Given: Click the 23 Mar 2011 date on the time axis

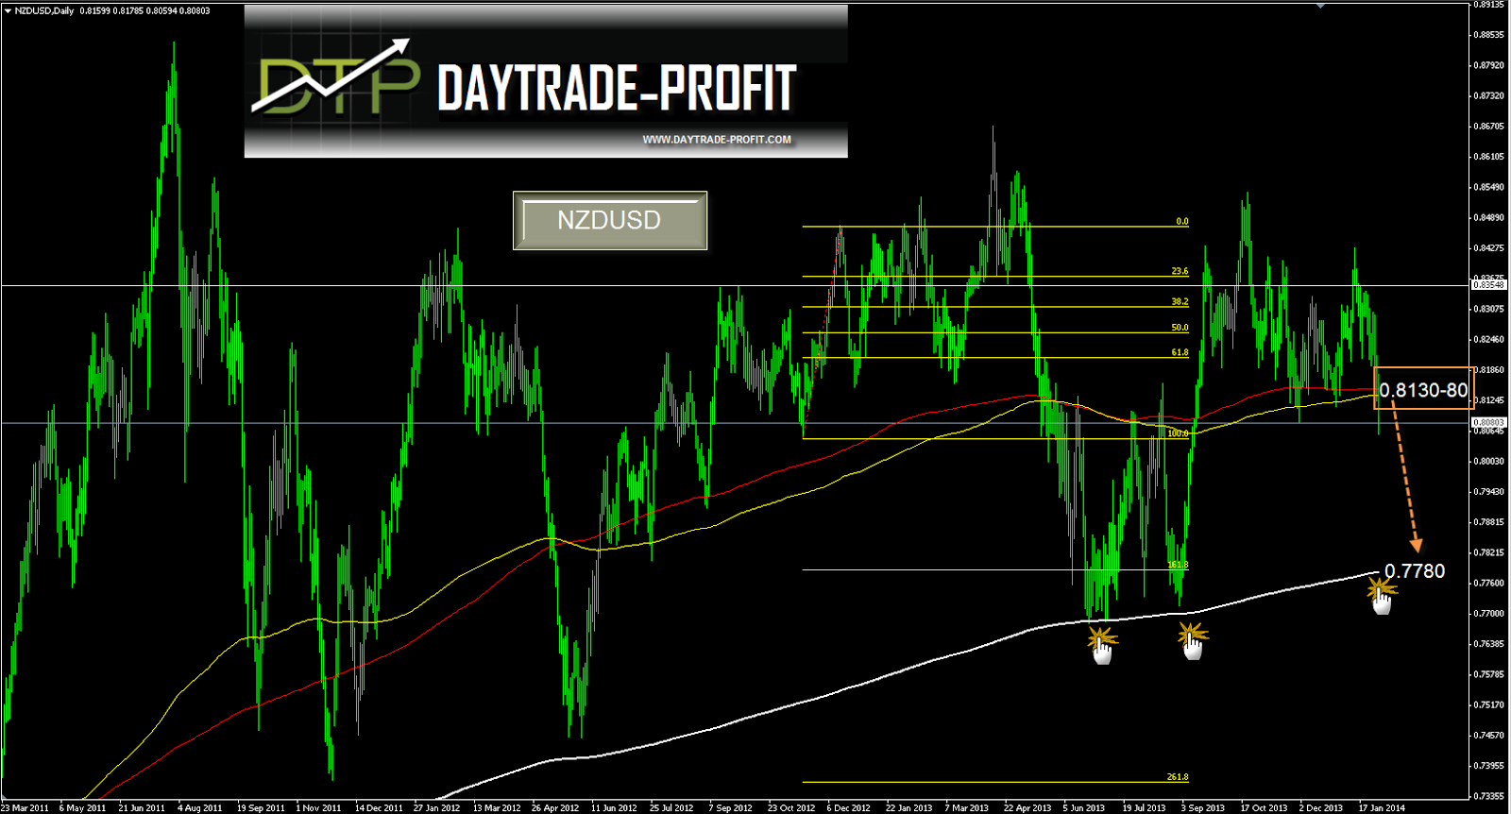Looking at the screenshot, I should pos(25,808).
